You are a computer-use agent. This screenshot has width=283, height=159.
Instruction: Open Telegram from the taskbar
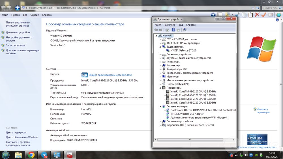(x=44, y=155)
